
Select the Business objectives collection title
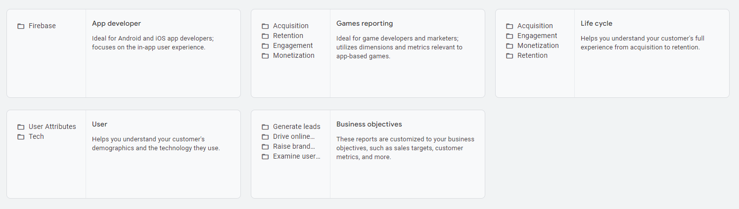tap(369, 125)
